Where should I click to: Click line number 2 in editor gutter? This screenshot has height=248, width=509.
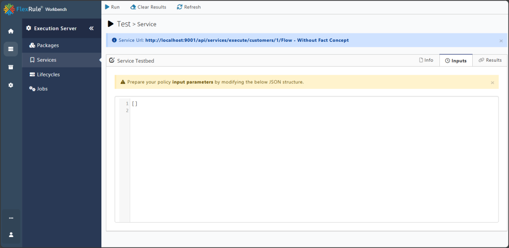coord(127,111)
